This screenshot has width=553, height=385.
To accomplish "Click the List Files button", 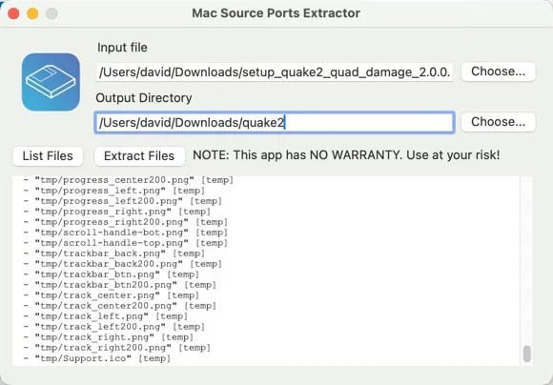I will (x=48, y=156).
